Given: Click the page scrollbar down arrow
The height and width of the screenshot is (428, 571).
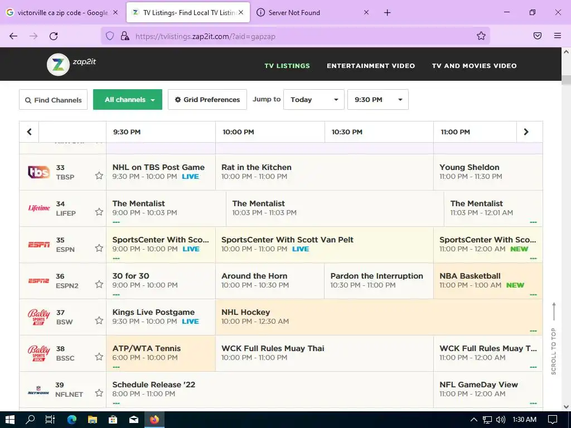Looking at the screenshot, I should [566, 406].
